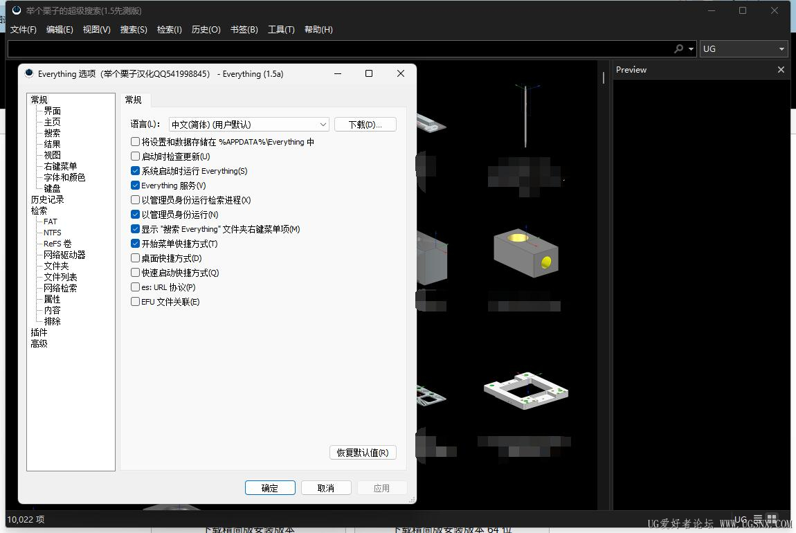Close the Preview pane
796x533 pixels.
[781, 69]
